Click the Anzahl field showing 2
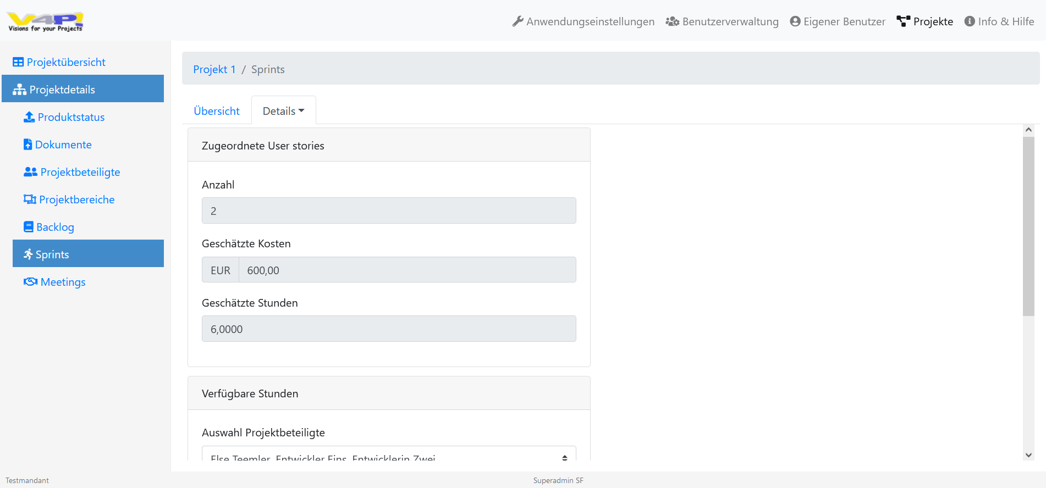Viewport: 1046px width, 488px height. click(389, 210)
